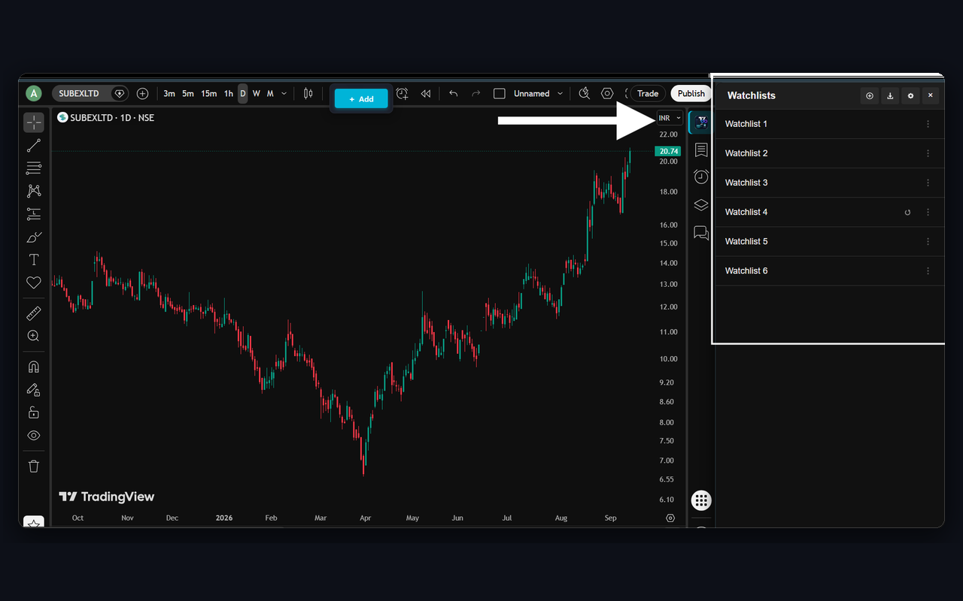Select the XABCD pattern tool
This screenshot has width=963, height=601.
(x=34, y=191)
